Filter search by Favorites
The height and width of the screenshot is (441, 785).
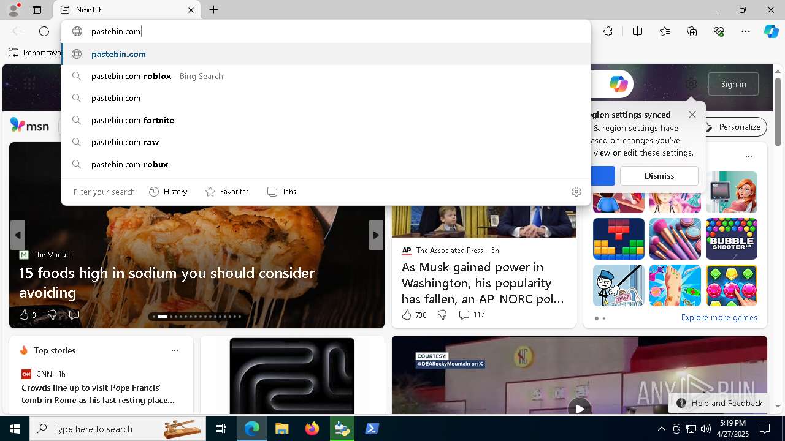(227, 192)
